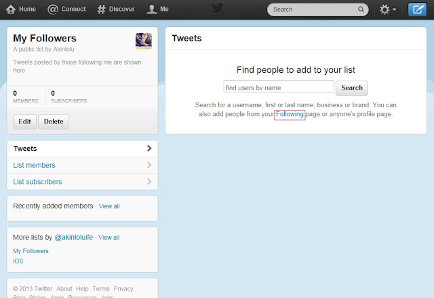
Task: View all recently added members
Action: 109,206
